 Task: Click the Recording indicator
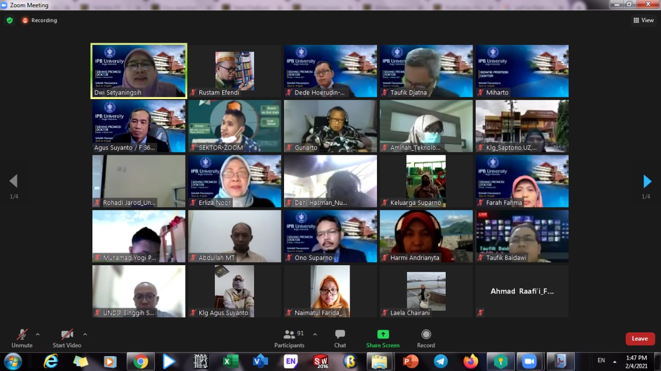(x=39, y=20)
